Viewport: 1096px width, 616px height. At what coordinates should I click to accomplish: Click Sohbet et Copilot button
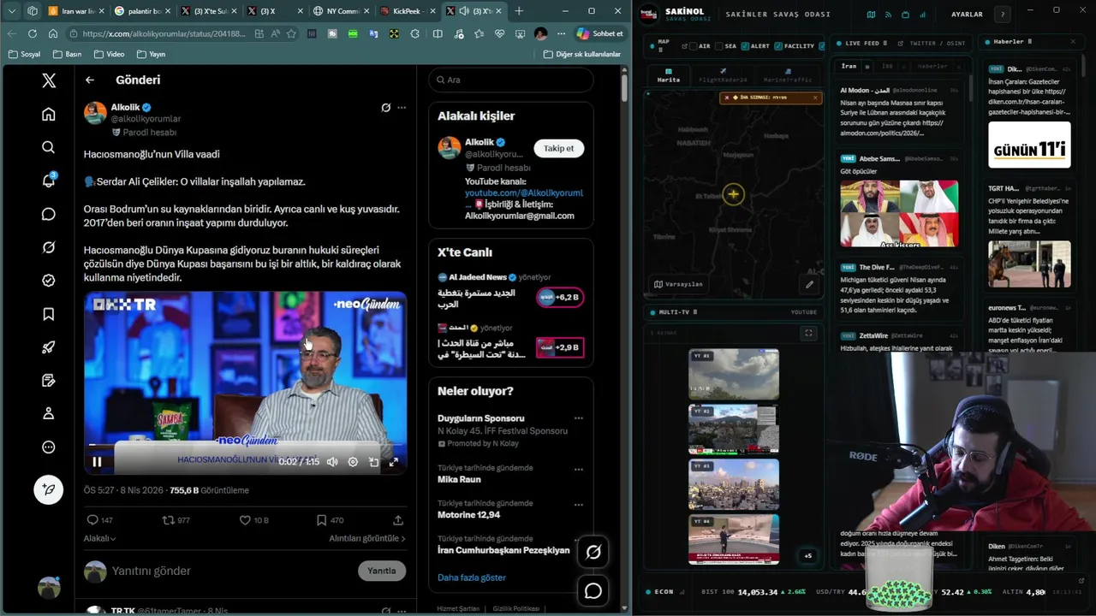[600, 33]
